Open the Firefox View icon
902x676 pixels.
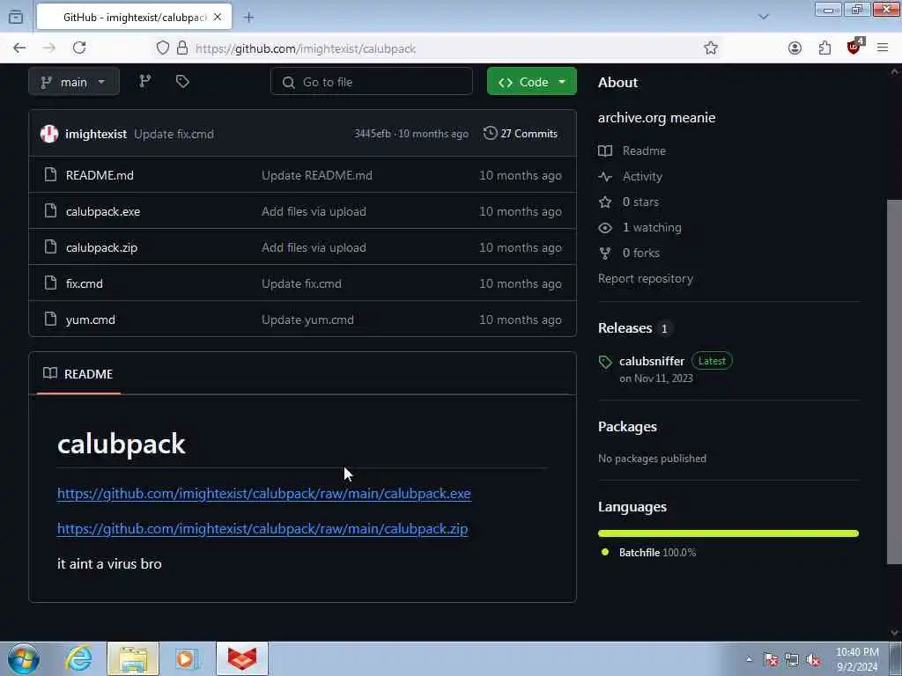point(16,17)
